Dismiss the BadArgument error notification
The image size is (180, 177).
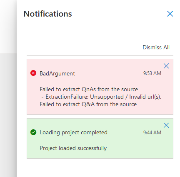click(x=166, y=66)
